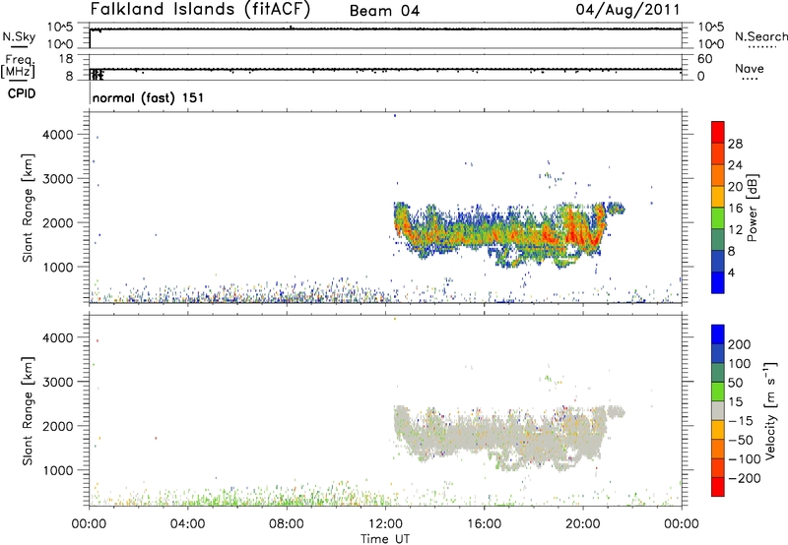Click the 'Beam 04' label
The image size is (788, 545).
(384, 11)
